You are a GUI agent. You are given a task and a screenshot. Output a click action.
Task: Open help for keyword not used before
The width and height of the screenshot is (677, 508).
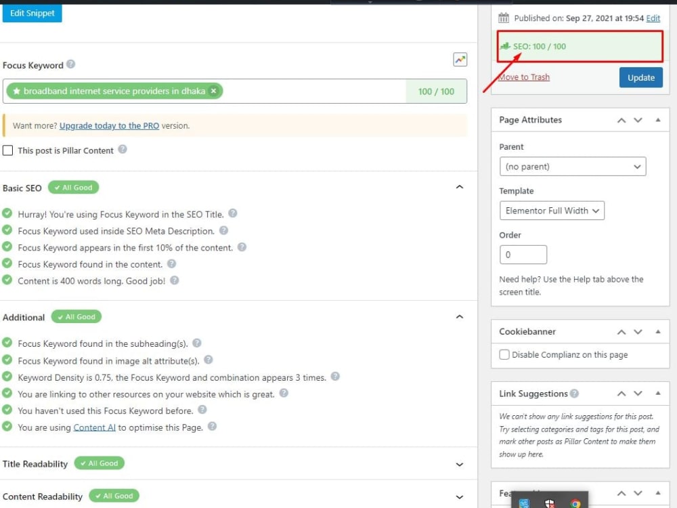(202, 410)
